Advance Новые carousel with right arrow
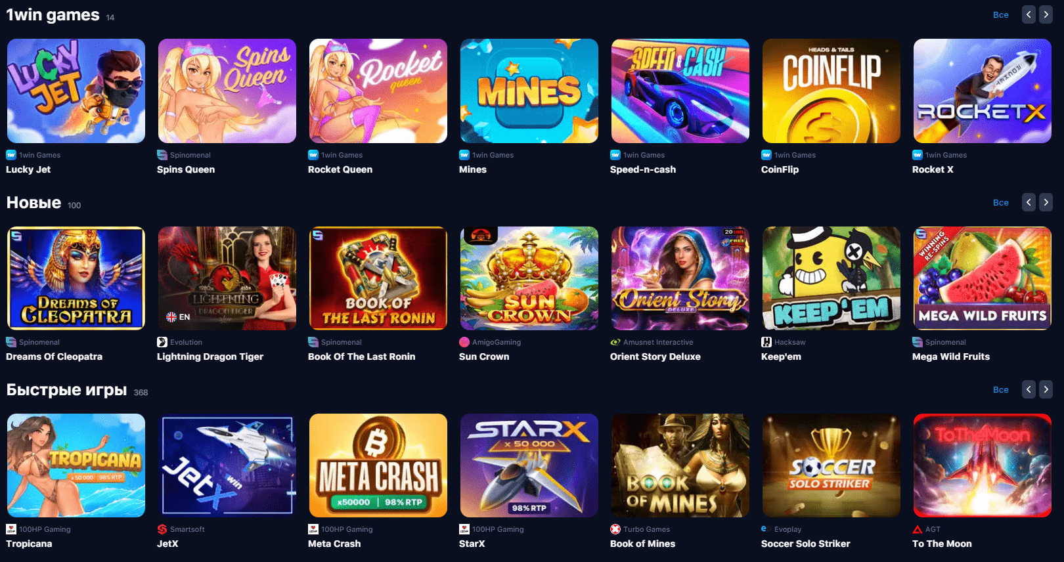 (x=1046, y=202)
